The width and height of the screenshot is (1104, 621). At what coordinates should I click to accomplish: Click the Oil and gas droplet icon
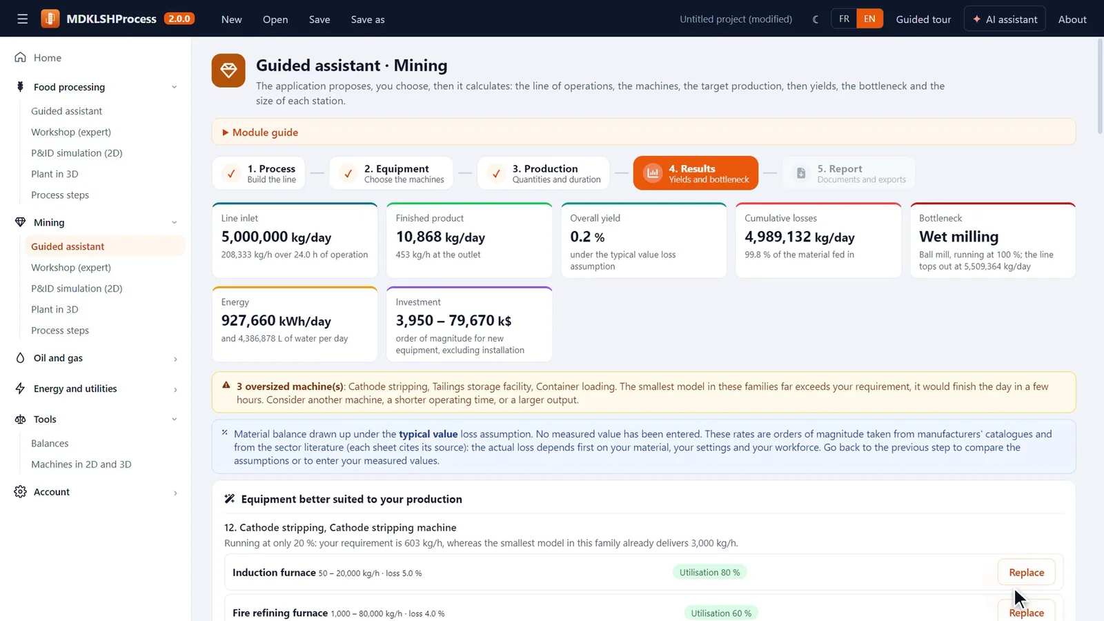20,358
